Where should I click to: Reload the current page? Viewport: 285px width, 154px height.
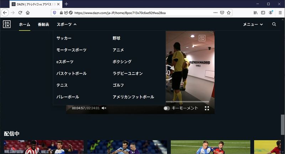[20, 12]
